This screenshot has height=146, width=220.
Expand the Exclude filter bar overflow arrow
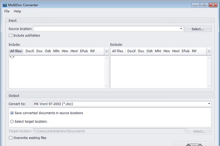point(209,51)
